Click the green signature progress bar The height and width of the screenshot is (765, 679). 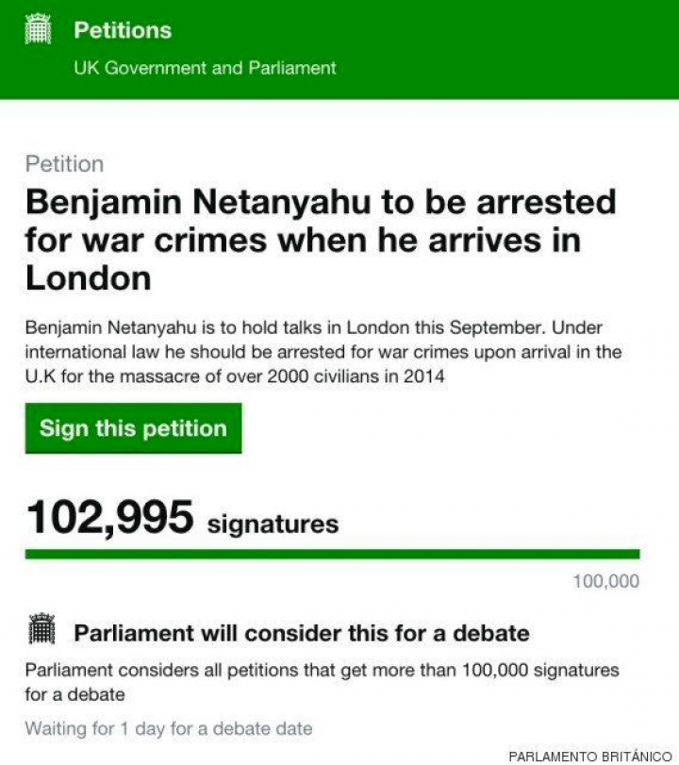(x=332, y=554)
